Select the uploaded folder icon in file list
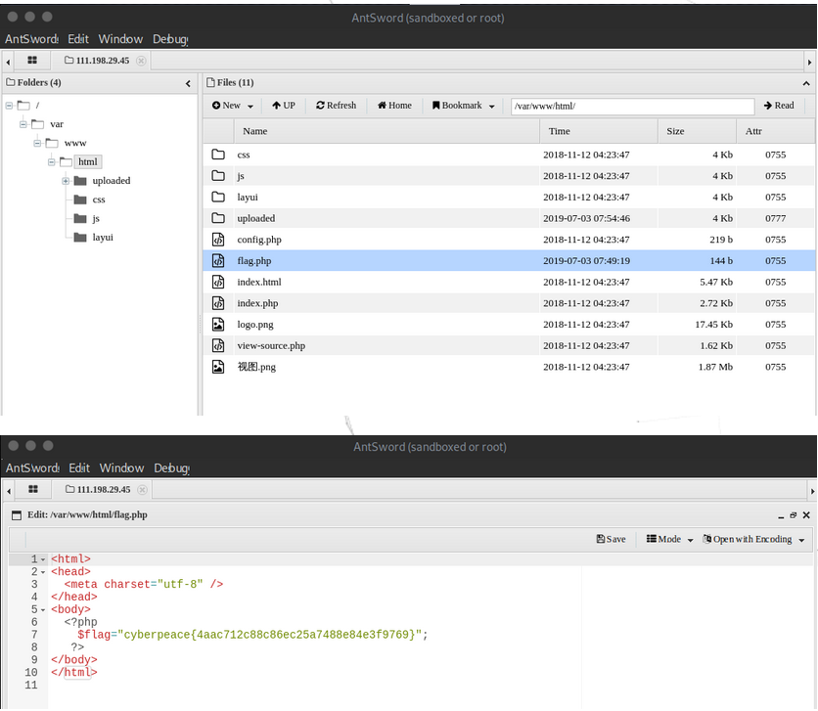Screen dimensions: 818x711 (x=218, y=218)
